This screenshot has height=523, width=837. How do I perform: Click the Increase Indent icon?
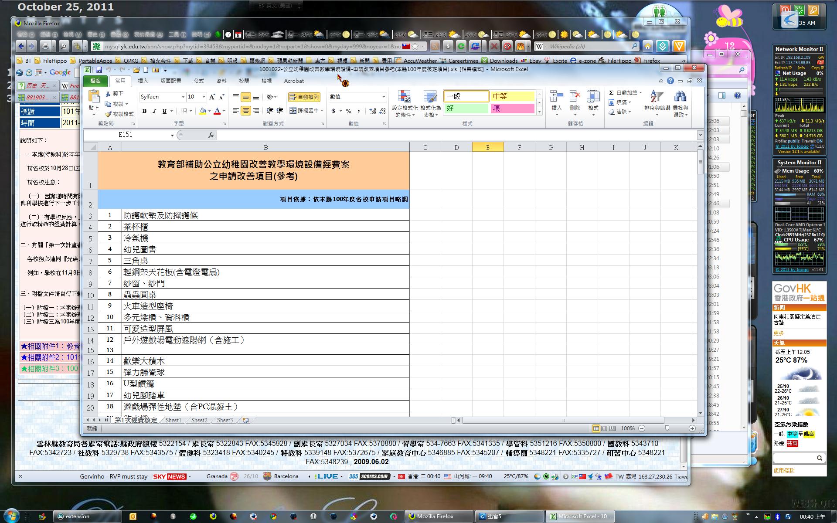pyautogui.click(x=279, y=111)
